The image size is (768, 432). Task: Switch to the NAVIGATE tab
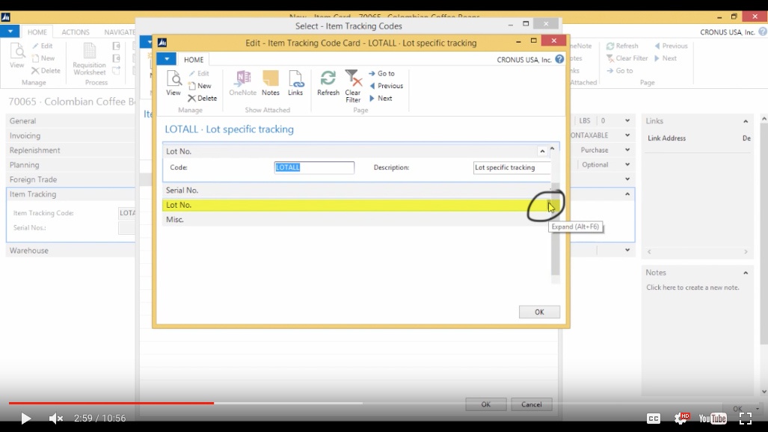(120, 32)
